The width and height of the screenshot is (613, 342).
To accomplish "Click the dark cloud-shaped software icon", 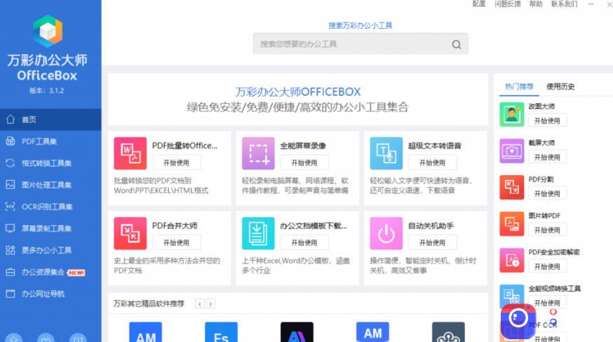I will tap(448, 332).
